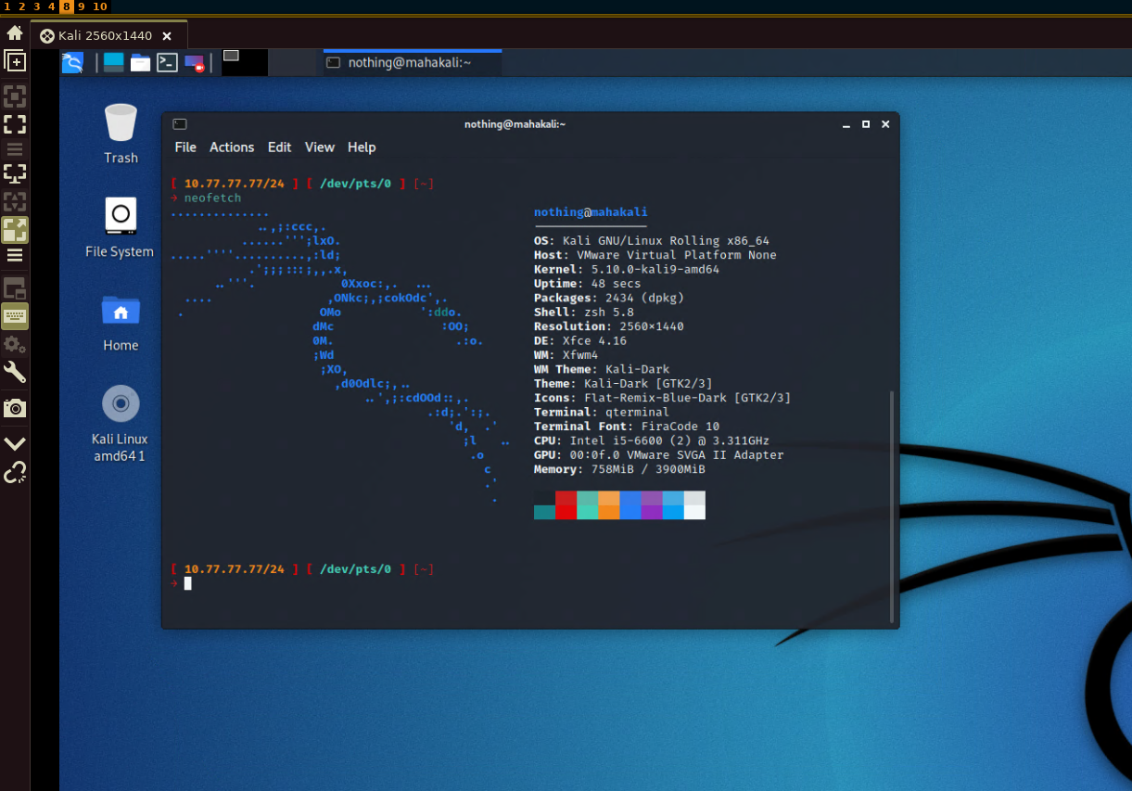1132x791 pixels.
Task: Close the terminal window
Action: (885, 124)
